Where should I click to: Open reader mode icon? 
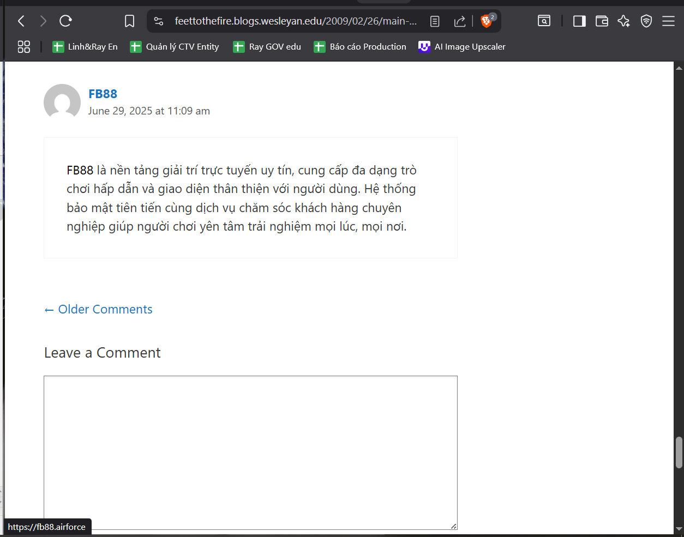point(435,21)
